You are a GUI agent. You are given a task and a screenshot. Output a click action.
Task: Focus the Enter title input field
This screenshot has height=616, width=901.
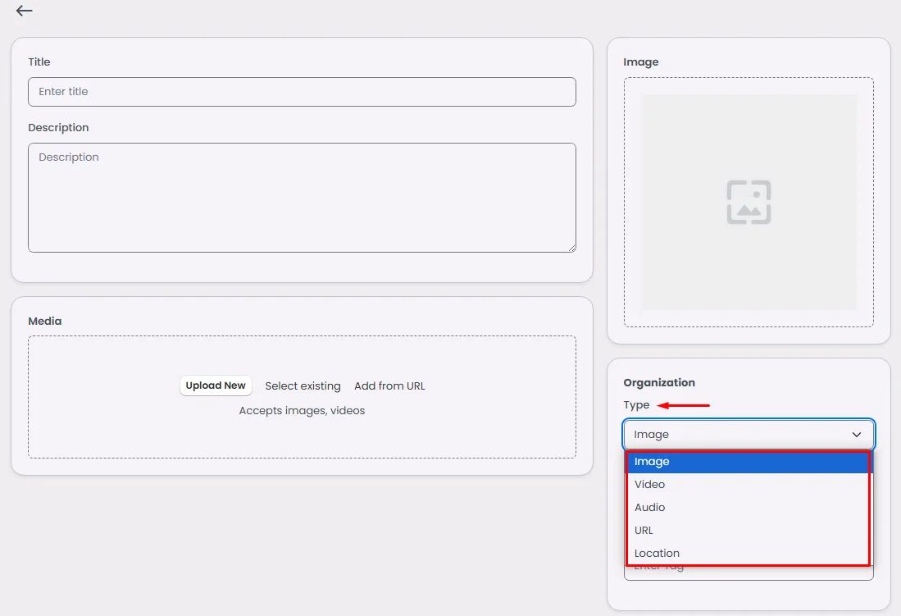coord(302,92)
